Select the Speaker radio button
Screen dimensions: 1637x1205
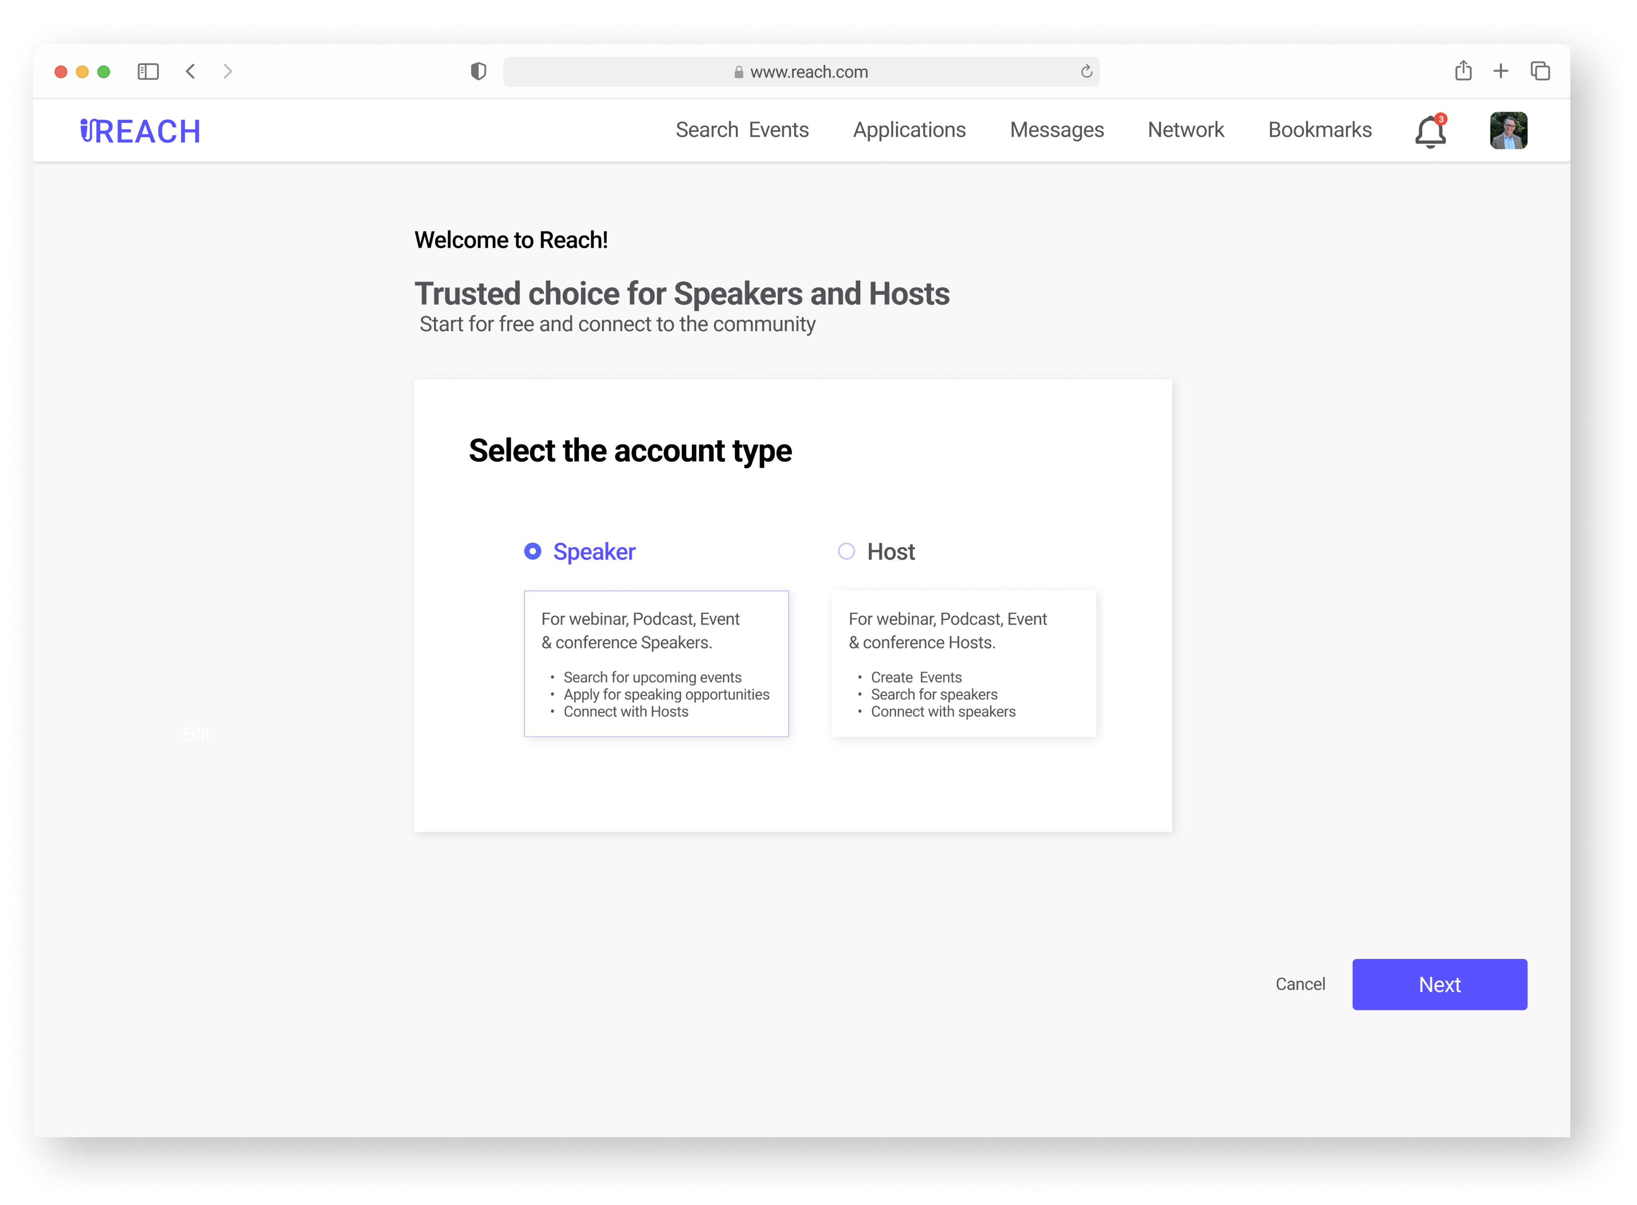click(x=532, y=551)
